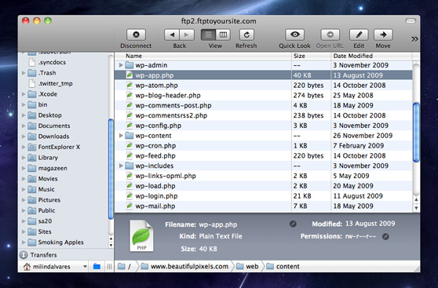Click the Move arrow toolbar button
The height and width of the screenshot is (288, 438).
pyautogui.click(x=383, y=35)
